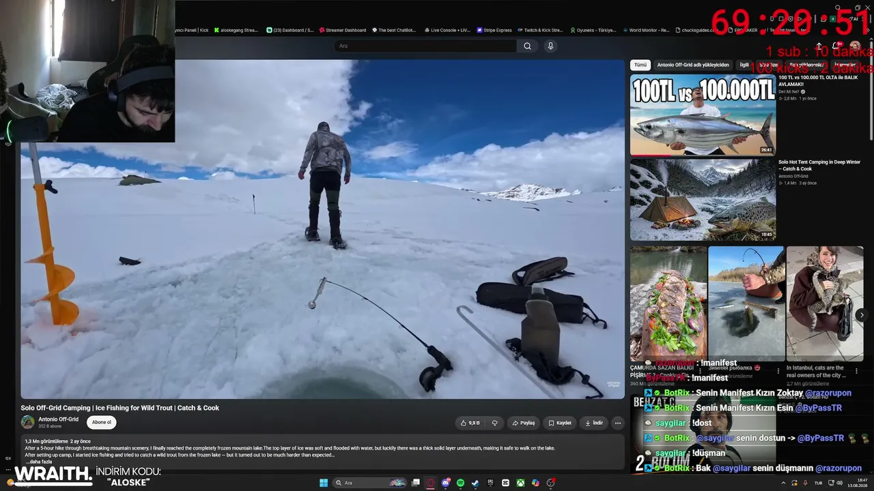Open Copilot from the taskbar
This screenshot has height=491, width=874.
pos(535,483)
